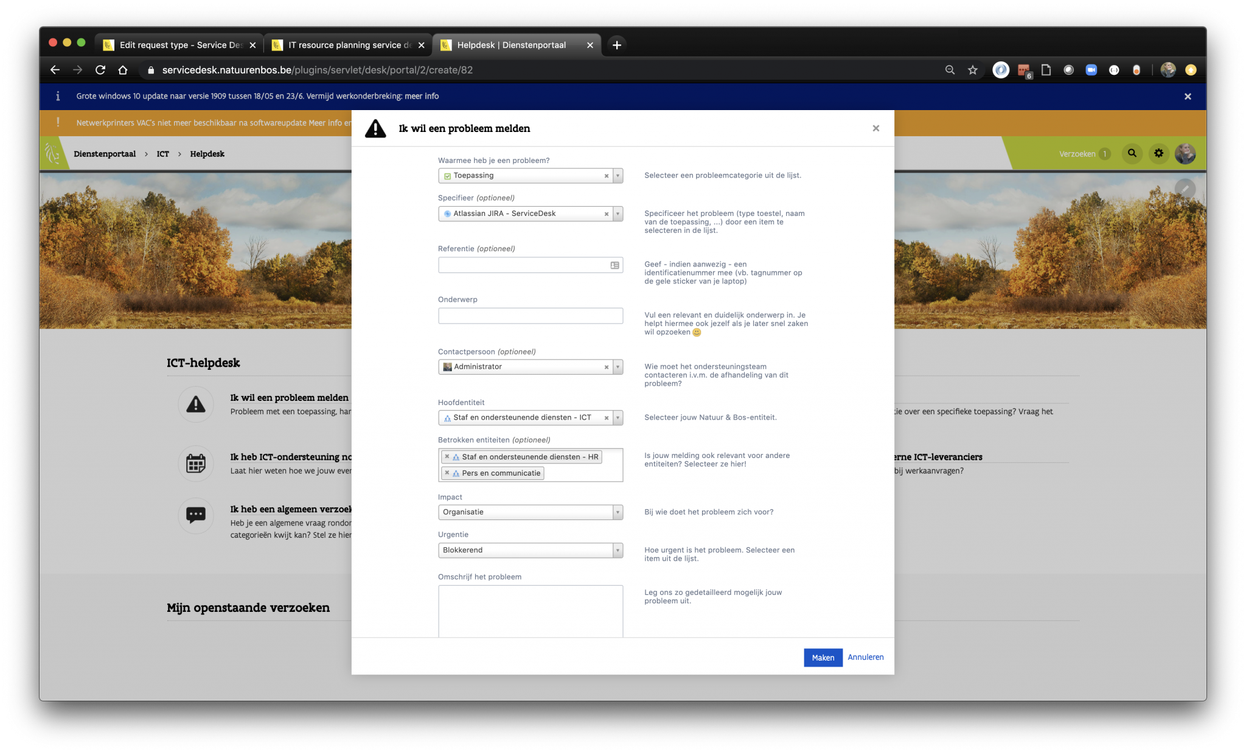The width and height of the screenshot is (1246, 753).
Task: Expand the Specificeer dropdown arrow
Action: 617,213
